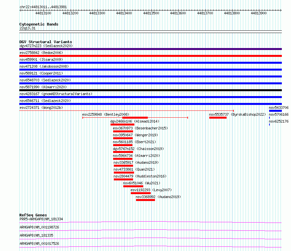Click the nsv3368992 (Audano2019) label
The image size is (291, 251).
pos(158,197)
